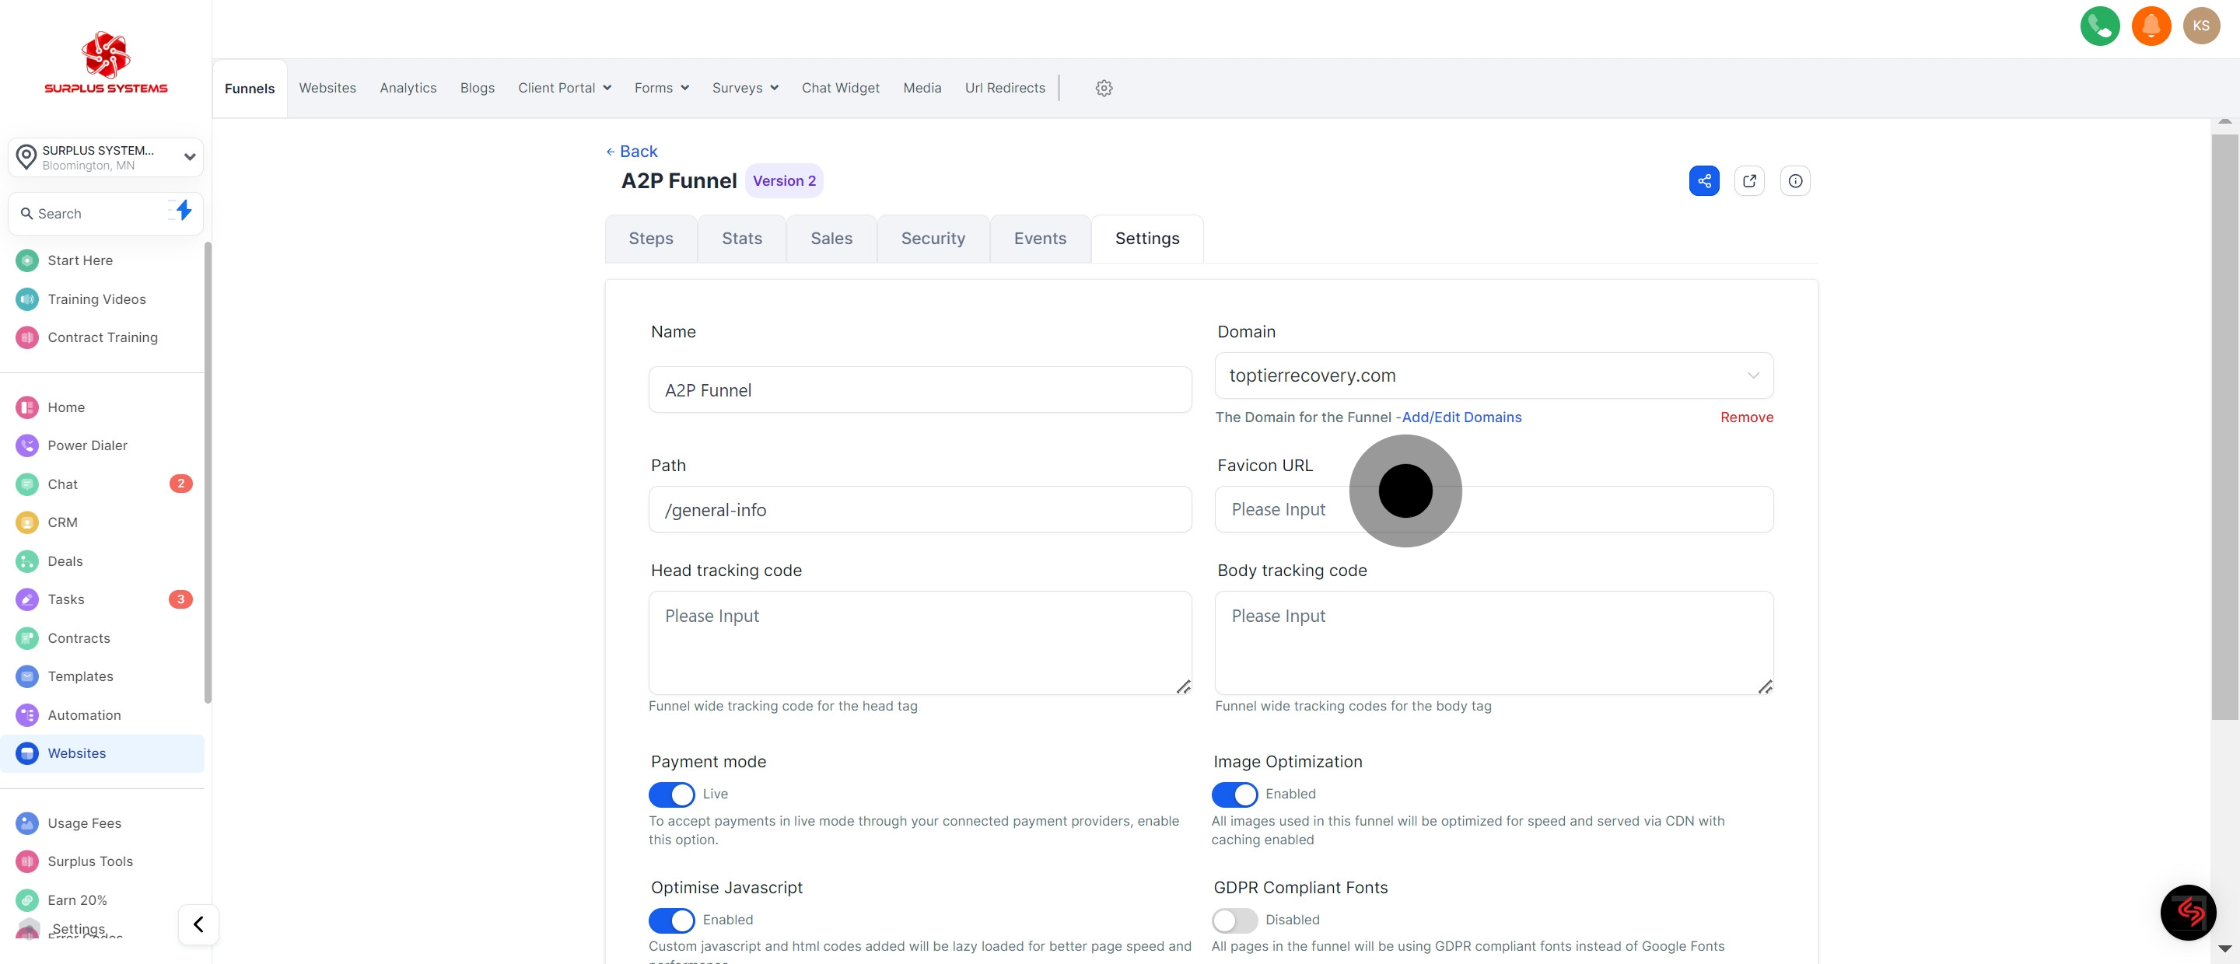Expand the Surplus Systems location switcher
Screen dimensions: 2240x964
pyautogui.click(x=106, y=157)
